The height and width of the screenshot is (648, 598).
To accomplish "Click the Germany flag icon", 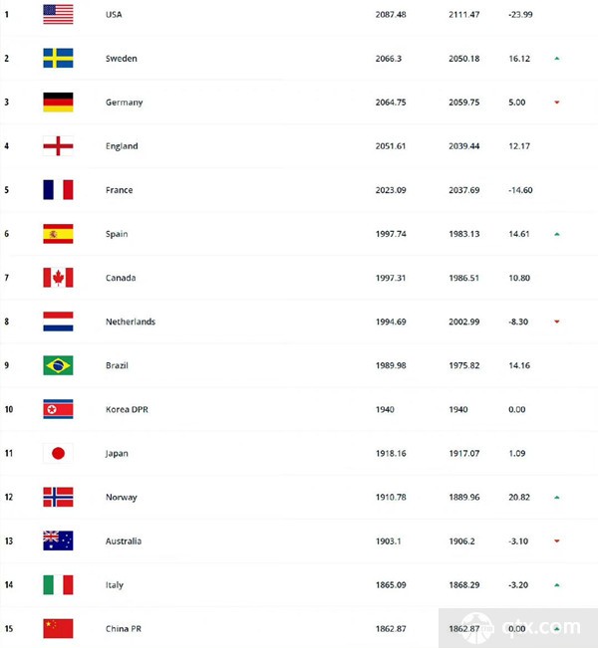I will click(58, 103).
